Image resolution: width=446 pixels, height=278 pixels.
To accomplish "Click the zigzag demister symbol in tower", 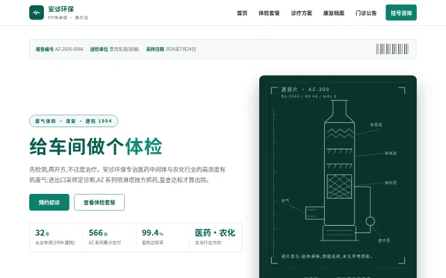I will coord(339,133).
